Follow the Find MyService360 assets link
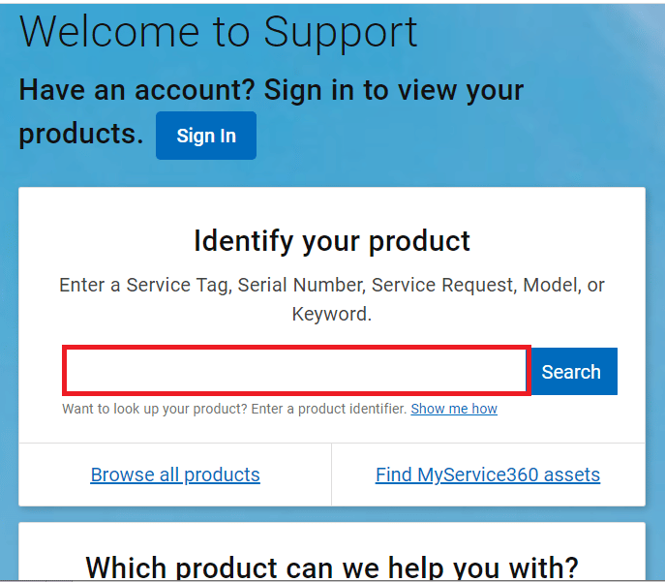Viewport: 665px width, 582px height. pyautogui.click(x=488, y=475)
